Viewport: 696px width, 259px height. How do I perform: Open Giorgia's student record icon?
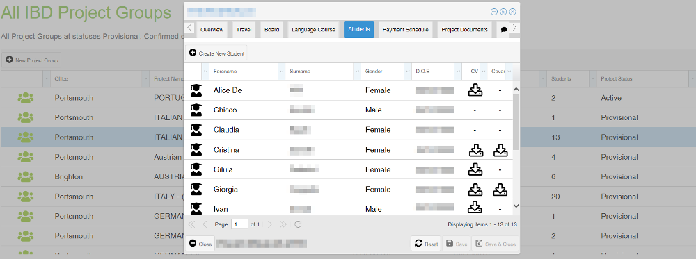click(196, 189)
